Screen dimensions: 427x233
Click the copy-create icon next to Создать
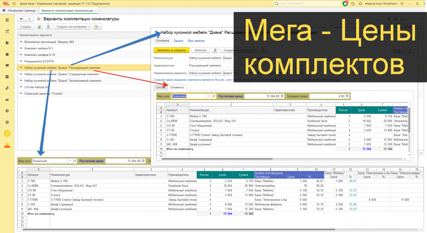tap(40, 27)
